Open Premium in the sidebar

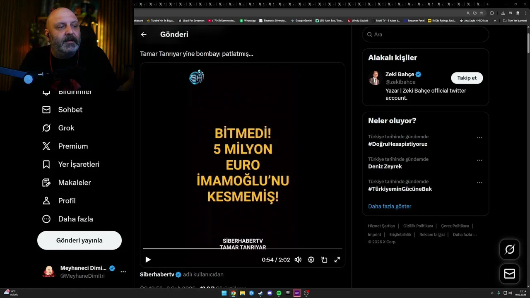(65, 146)
